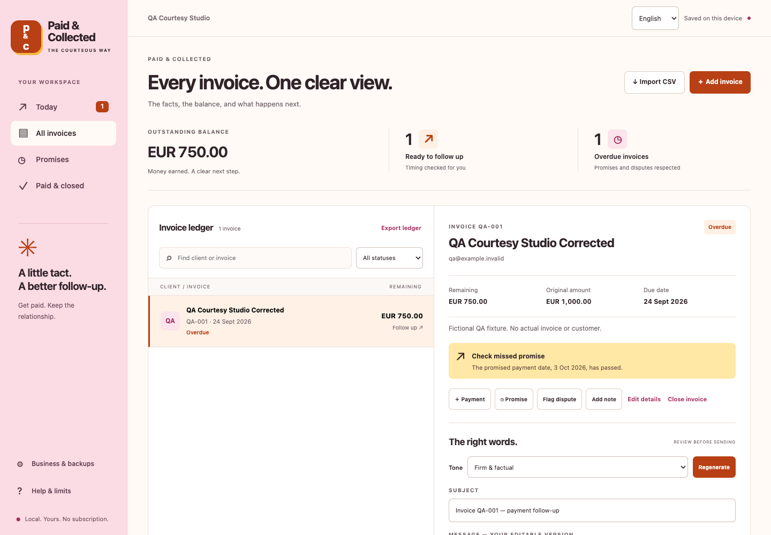Screen dimensions: 771x535
Task: Click the Business & backups gear icon
Action: [20, 464]
